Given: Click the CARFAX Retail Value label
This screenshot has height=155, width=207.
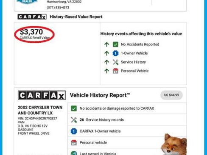Looking at the screenshot, I should tap(35, 38).
